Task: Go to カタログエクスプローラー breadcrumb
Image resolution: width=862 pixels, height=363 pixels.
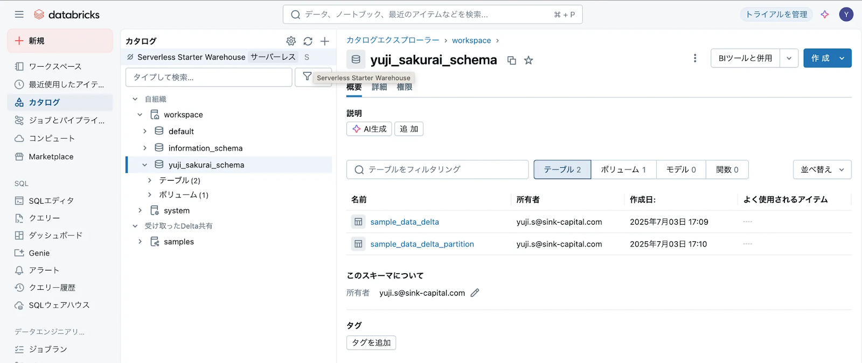Action: click(393, 40)
